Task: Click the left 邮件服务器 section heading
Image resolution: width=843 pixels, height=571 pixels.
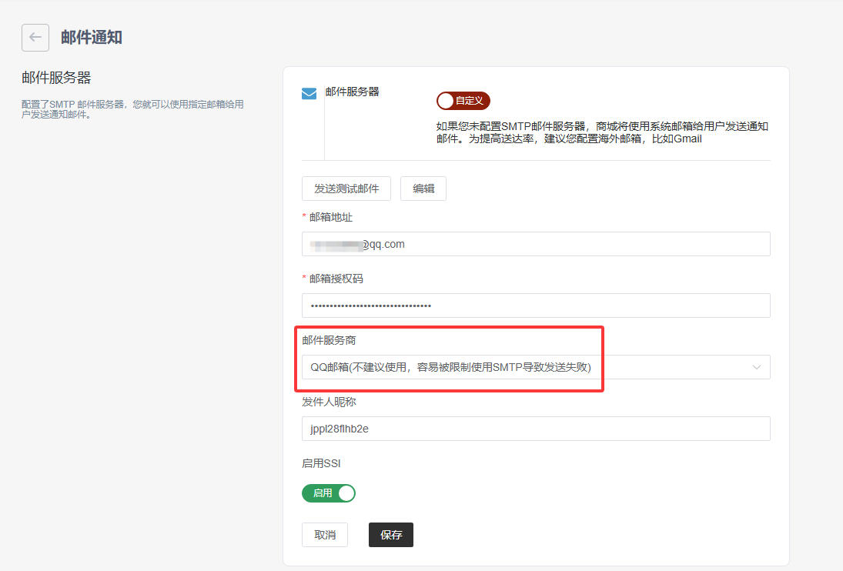Action: pos(56,78)
